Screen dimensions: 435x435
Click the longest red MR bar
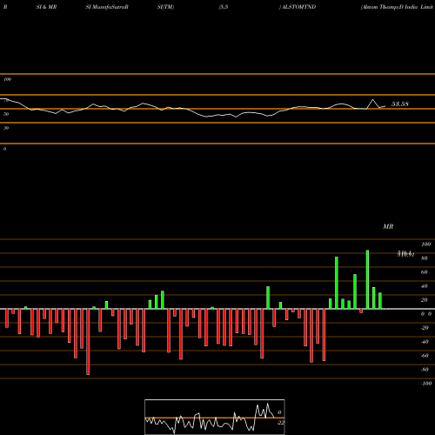(x=88, y=342)
